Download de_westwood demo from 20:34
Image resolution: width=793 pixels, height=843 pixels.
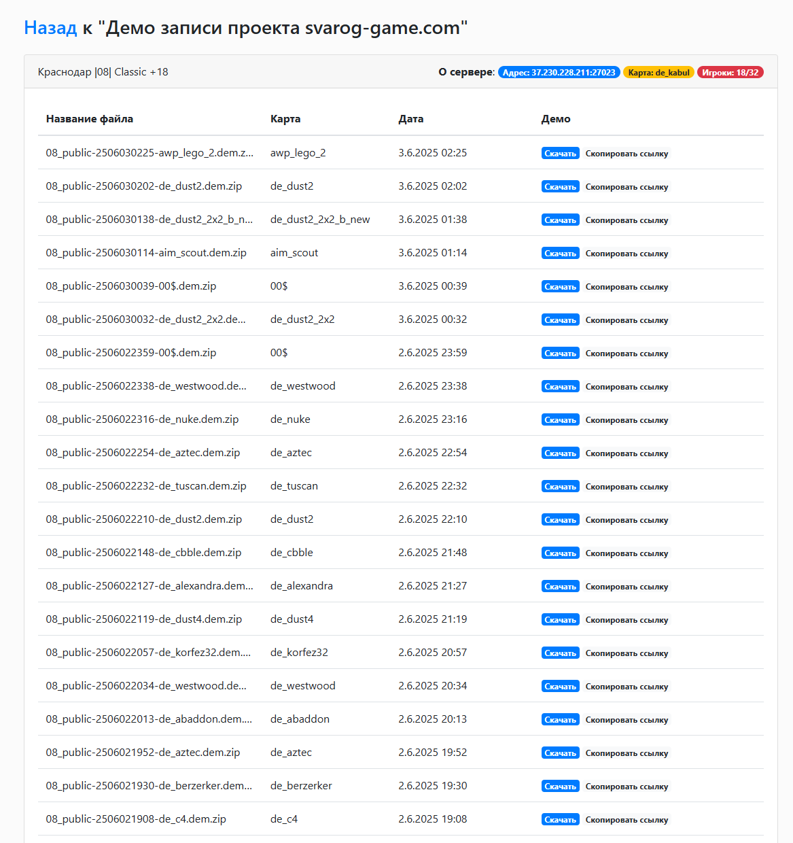coord(561,686)
